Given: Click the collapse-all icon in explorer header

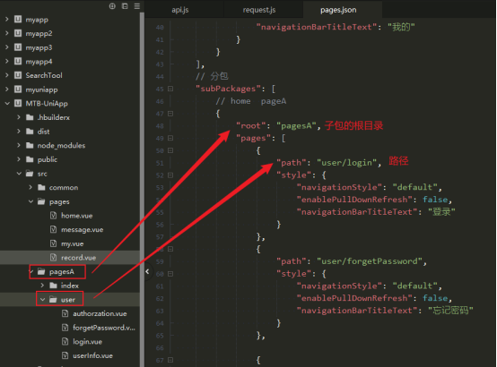Looking at the screenshot, I should coord(125,6).
